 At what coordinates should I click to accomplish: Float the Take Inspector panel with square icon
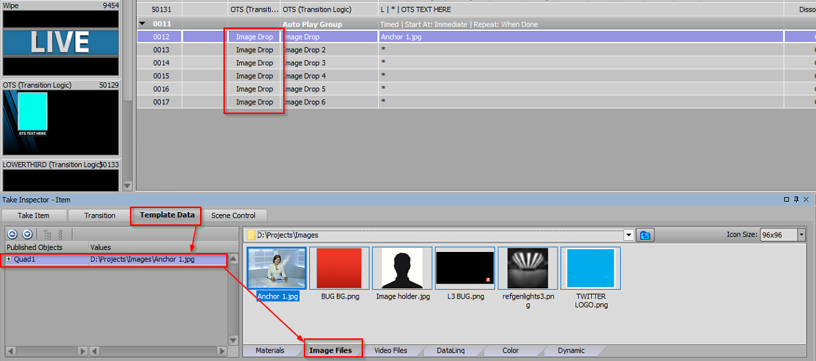click(x=786, y=200)
